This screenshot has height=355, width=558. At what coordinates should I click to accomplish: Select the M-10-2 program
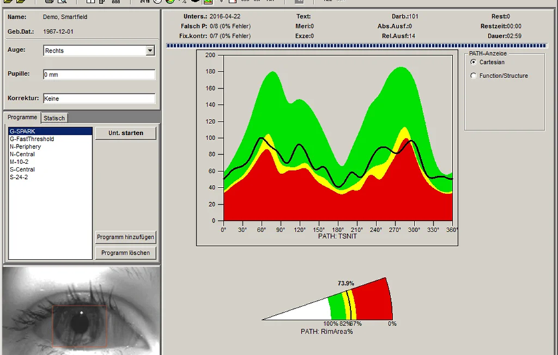(x=50, y=162)
